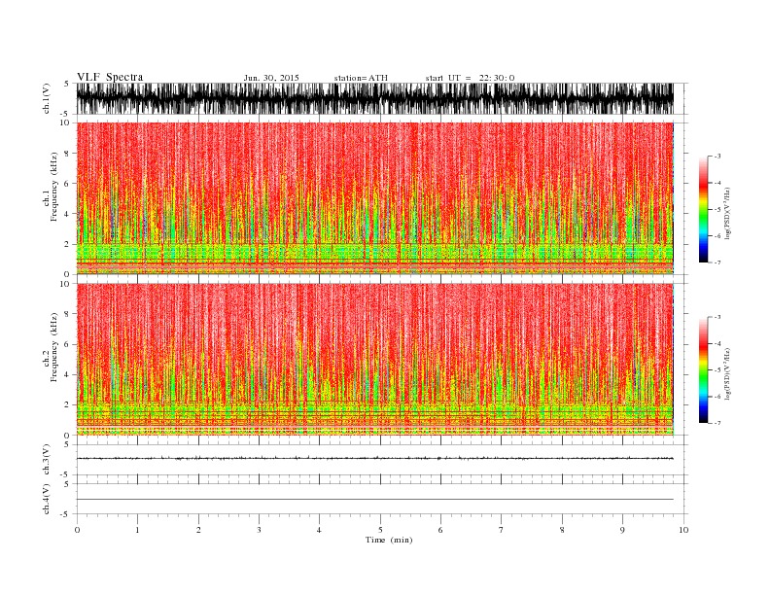Click time axis tick label "2"
Viewport: 770px width, 595px height.
198,530
